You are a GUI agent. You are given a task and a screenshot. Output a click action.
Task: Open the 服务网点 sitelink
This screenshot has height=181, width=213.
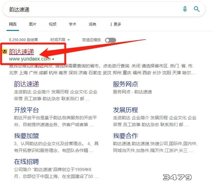pyautogui.click(x=125, y=84)
